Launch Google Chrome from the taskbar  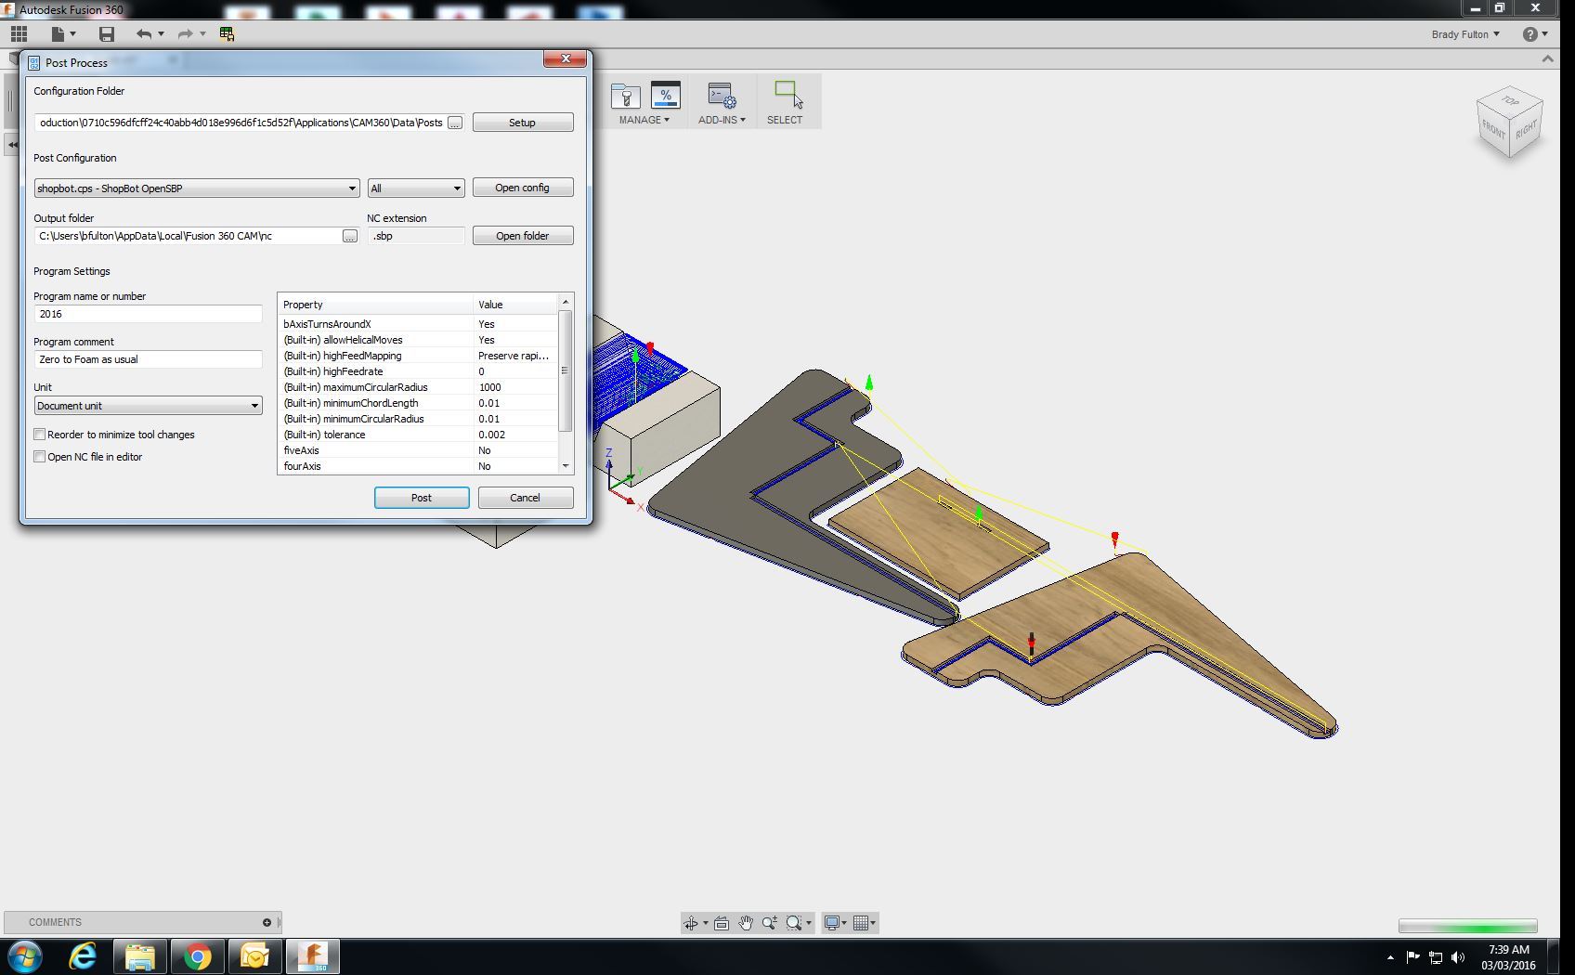point(197,956)
